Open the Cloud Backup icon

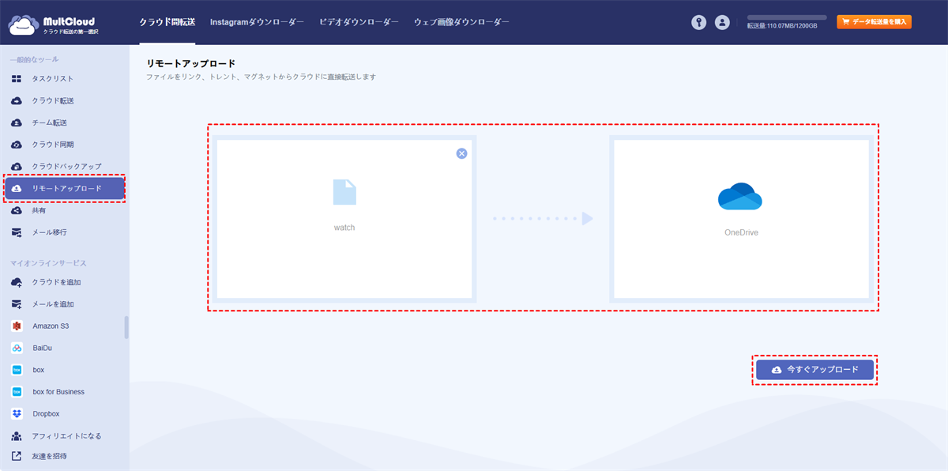[17, 167]
